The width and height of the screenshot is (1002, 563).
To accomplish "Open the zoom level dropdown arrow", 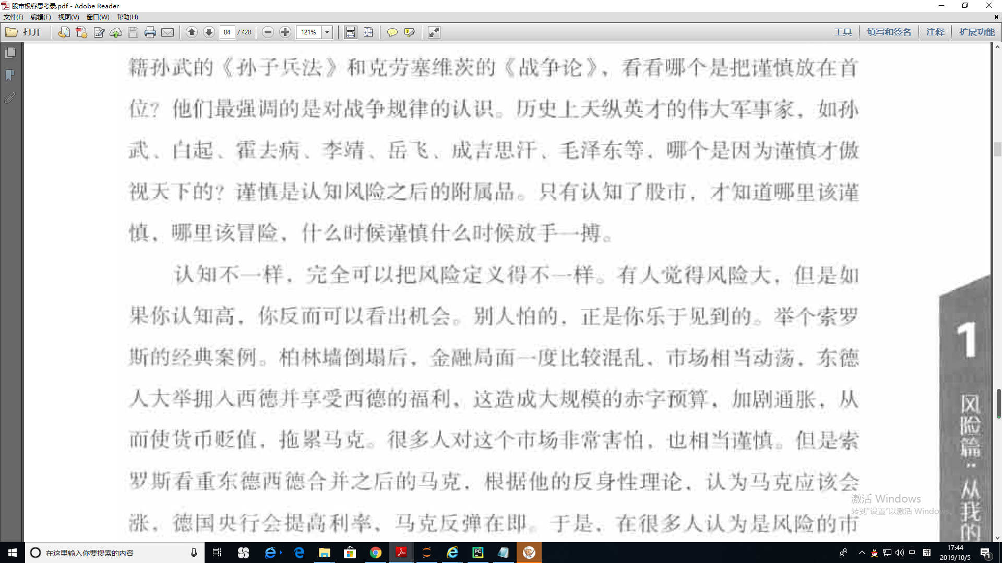I will click(327, 32).
